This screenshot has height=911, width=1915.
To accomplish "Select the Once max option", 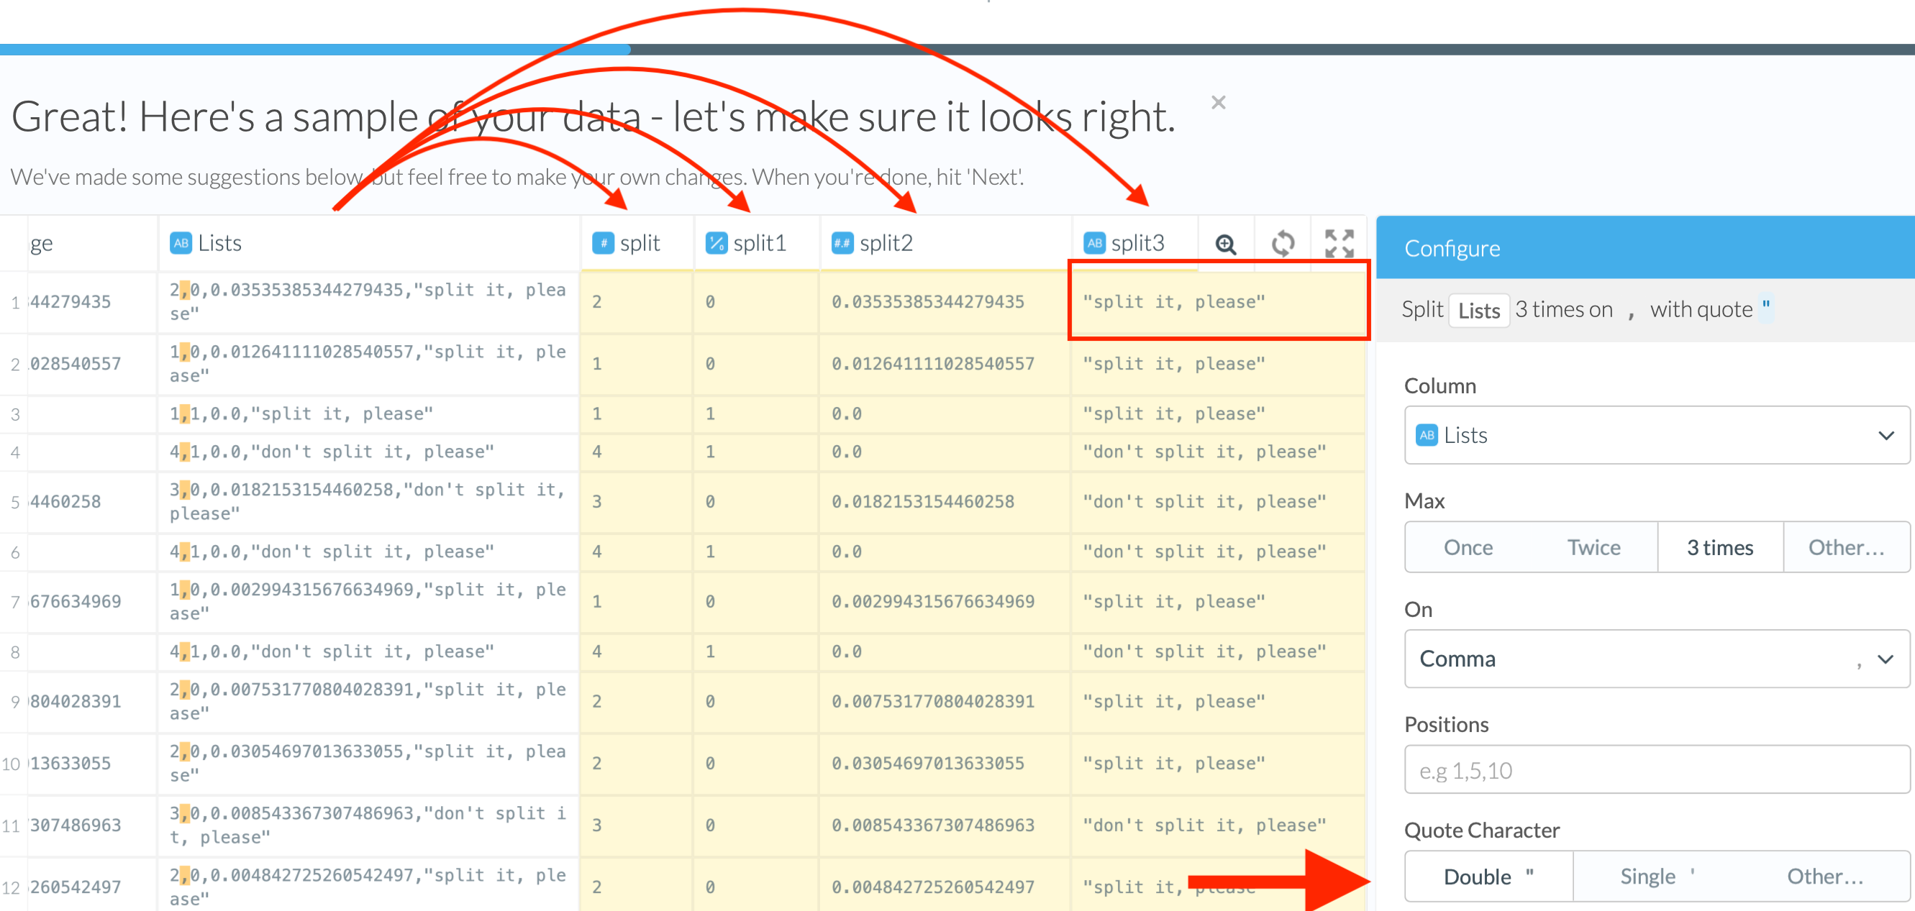I will click(1468, 548).
